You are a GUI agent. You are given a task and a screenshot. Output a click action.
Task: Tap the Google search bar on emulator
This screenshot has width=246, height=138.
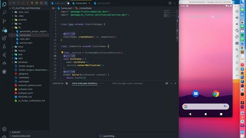pos(206,107)
